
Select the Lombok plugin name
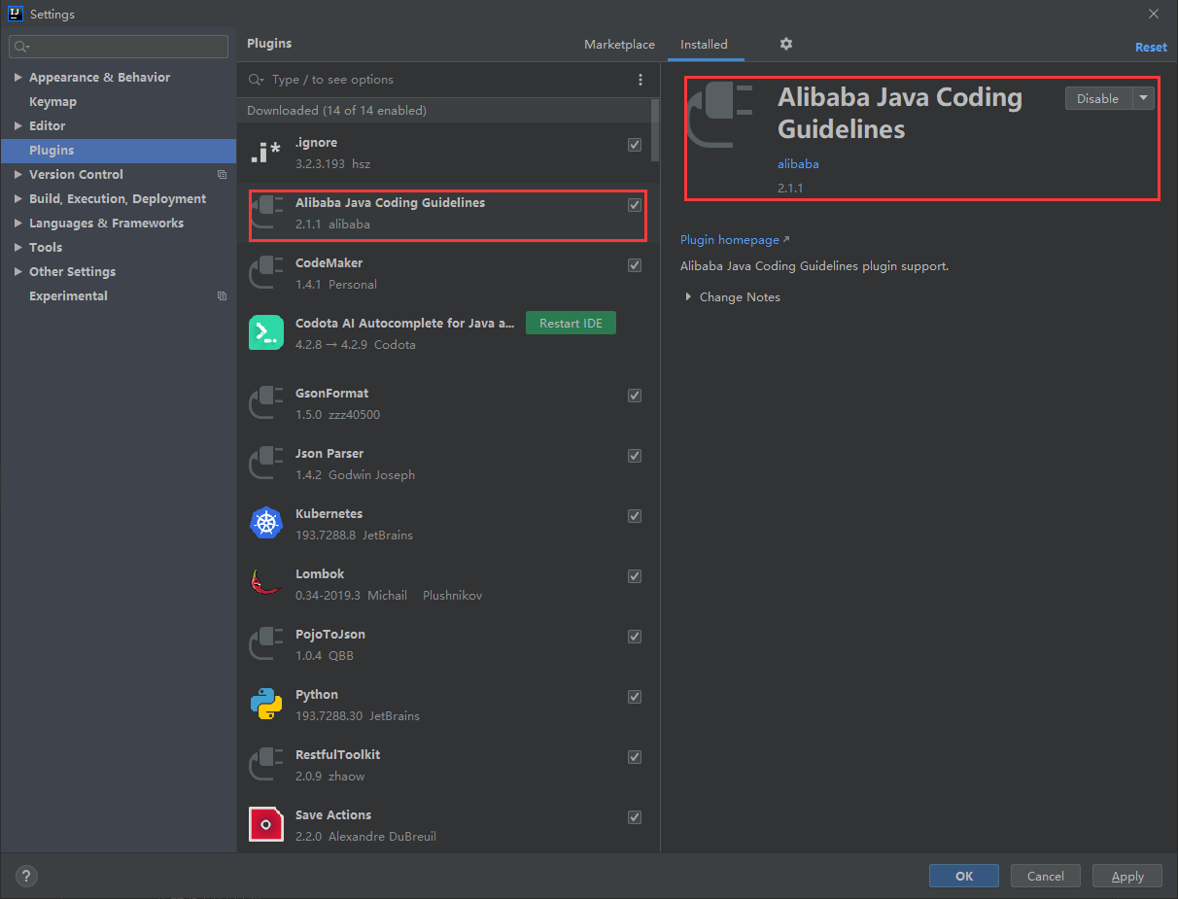coord(320,574)
